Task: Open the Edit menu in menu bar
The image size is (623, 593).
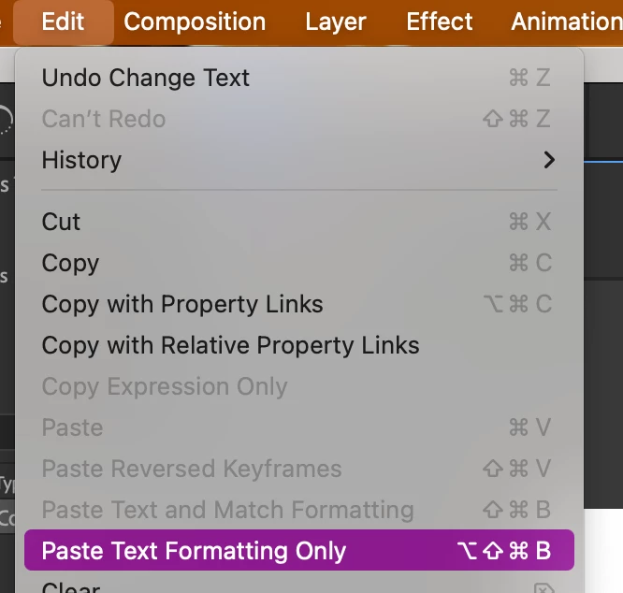Action: pyautogui.click(x=64, y=22)
